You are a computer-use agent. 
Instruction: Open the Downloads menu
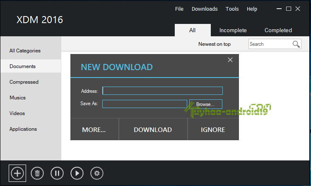tap(205, 9)
